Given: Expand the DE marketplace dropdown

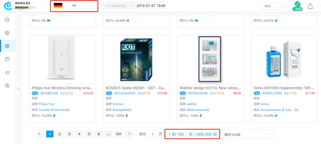Looking at the screenshot, I should [82, 6].
